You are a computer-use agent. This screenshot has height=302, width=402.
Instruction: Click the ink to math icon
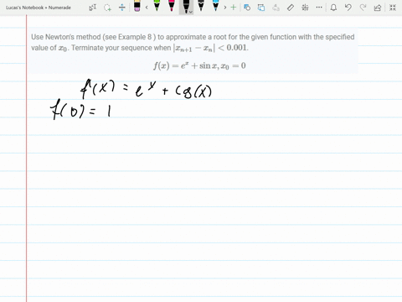click(x=276, y=8)
